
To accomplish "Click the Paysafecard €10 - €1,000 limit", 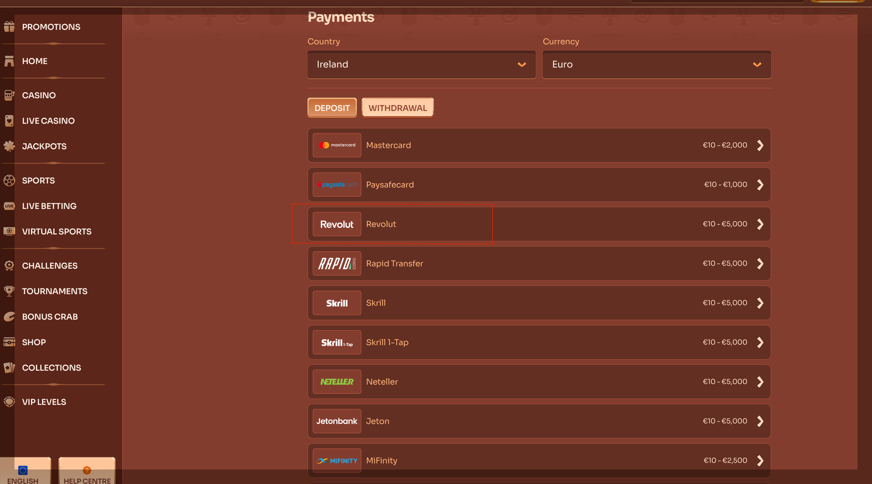I will tap(725, 185).
